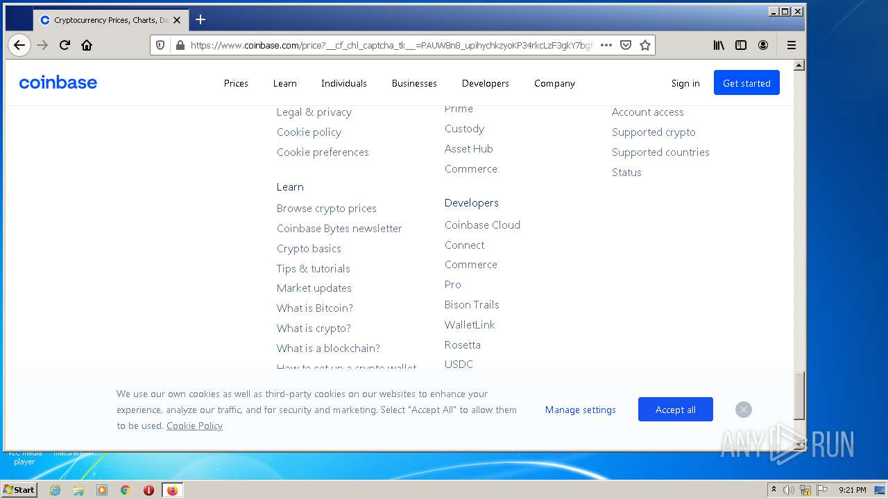Click the Sign in link

685,83
